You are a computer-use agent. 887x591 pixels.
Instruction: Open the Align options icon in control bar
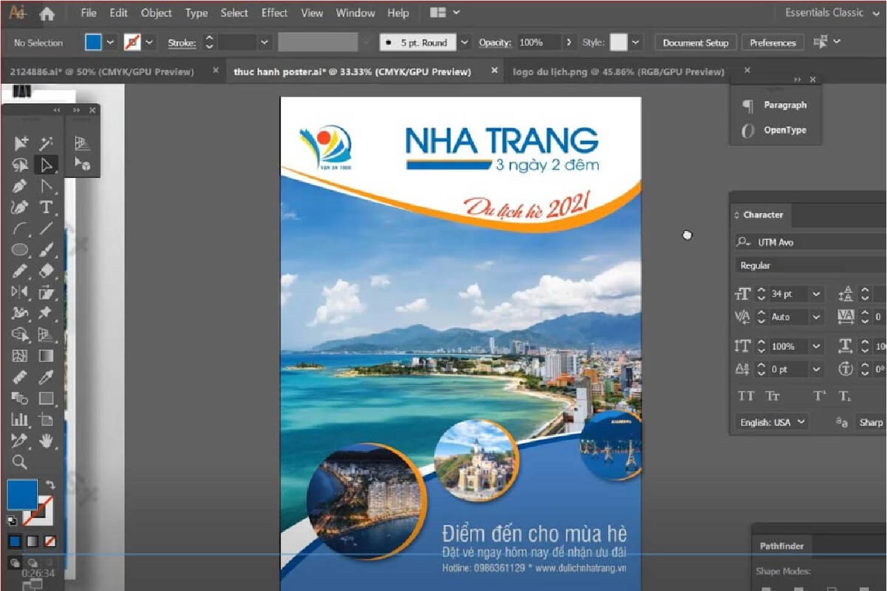tap(820, 42)
